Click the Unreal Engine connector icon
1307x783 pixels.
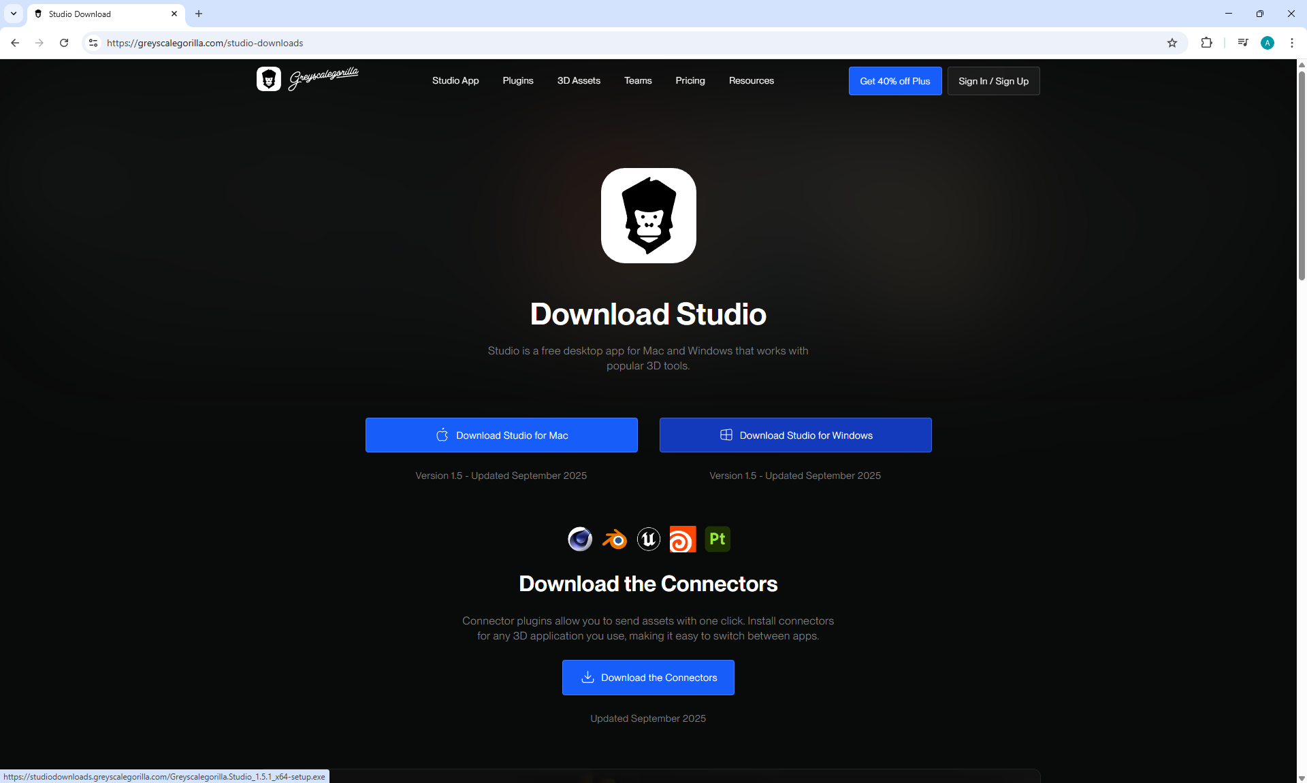coord(649,539)
